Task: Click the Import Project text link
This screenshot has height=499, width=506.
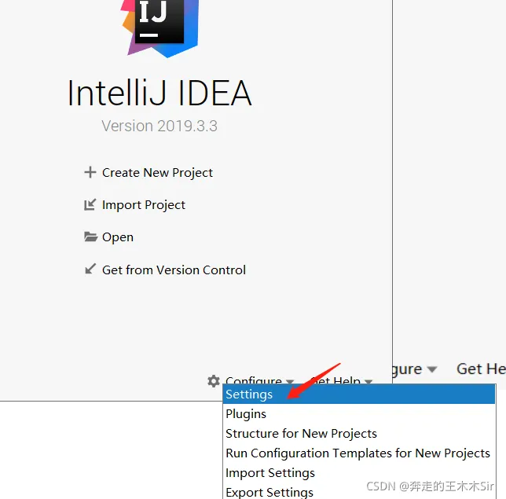Action: [x=144, y=205]
